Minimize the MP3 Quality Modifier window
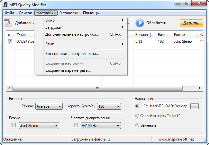Image resolution: width=209 pixels, height=145 pixels. pos(178,4)
